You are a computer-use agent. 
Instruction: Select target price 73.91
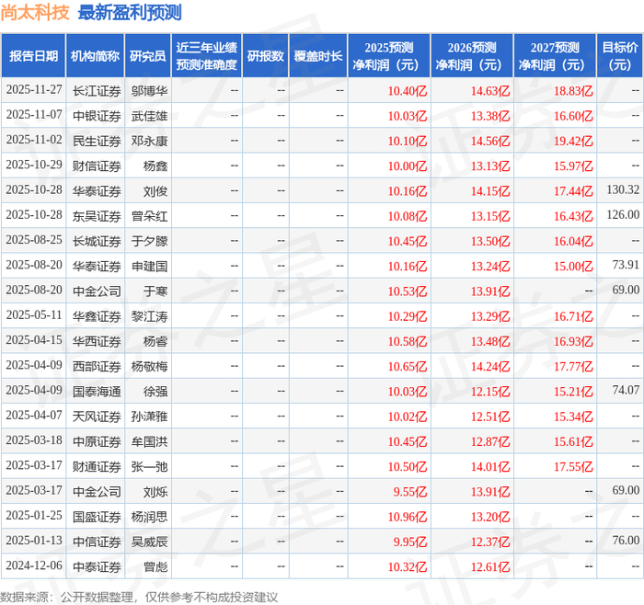tap(626, 265)
